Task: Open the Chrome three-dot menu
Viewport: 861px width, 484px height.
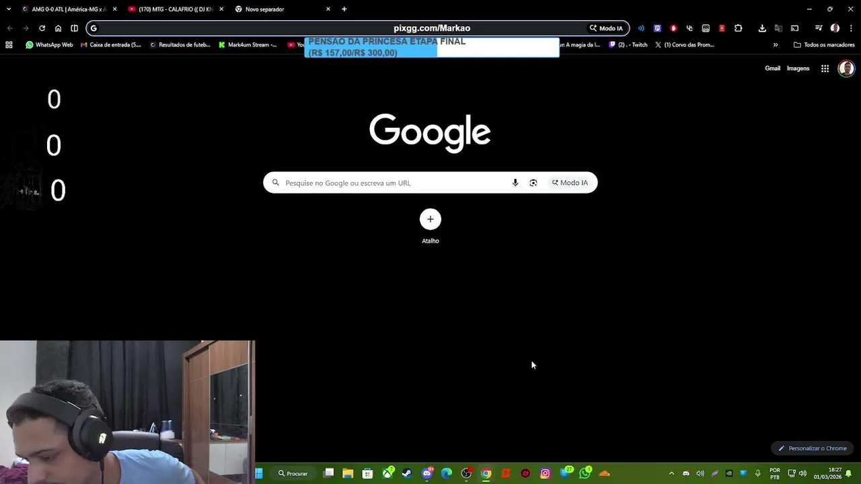Action: click(x=851, y=28)
